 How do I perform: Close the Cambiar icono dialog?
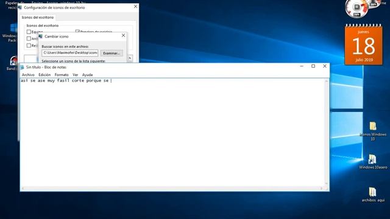point(123,35)
